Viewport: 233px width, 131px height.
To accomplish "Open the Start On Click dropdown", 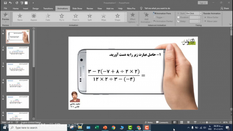I will pos(200,13).
